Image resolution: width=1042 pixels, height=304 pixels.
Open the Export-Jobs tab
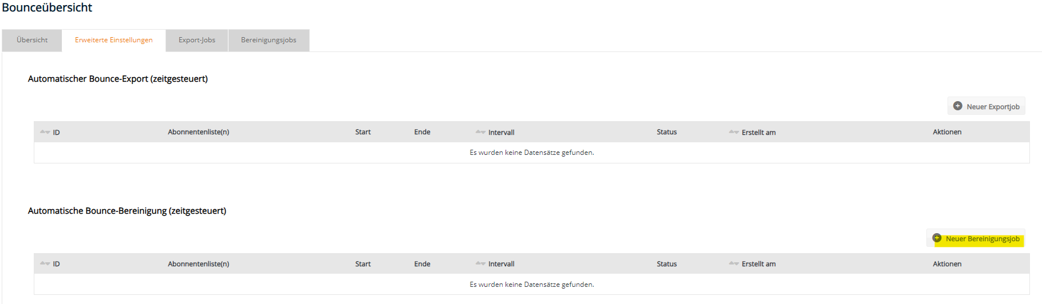pyautogui.click(x=197, y=40)
